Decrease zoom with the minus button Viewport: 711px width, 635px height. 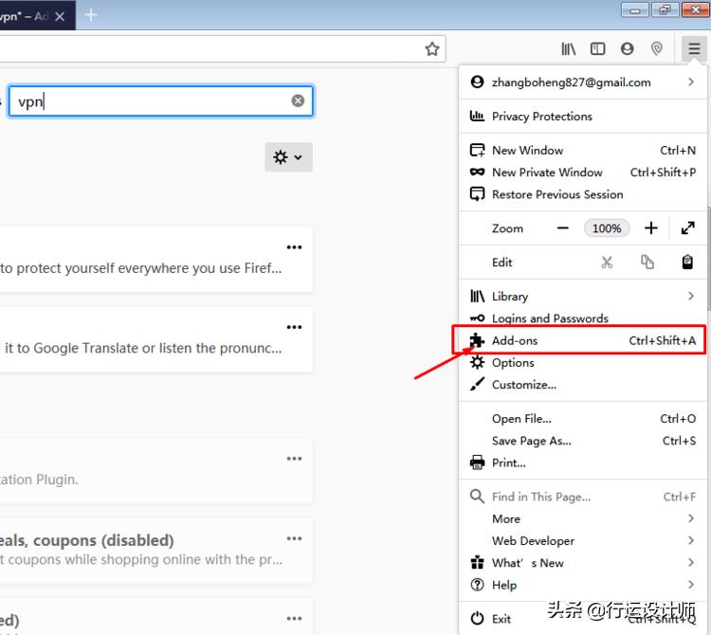563,228
